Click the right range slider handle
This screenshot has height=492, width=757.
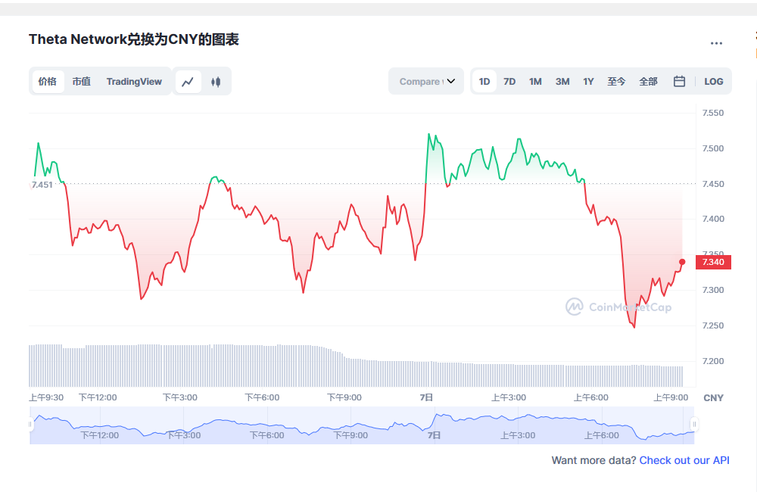tap(694, 425)
